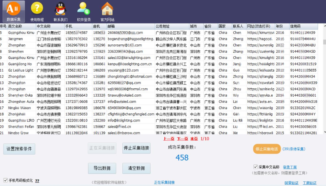Image resolution: width=326 pixels, height=186 pixels.
Task: Click the 省份 column header
Action: point(210,26)
